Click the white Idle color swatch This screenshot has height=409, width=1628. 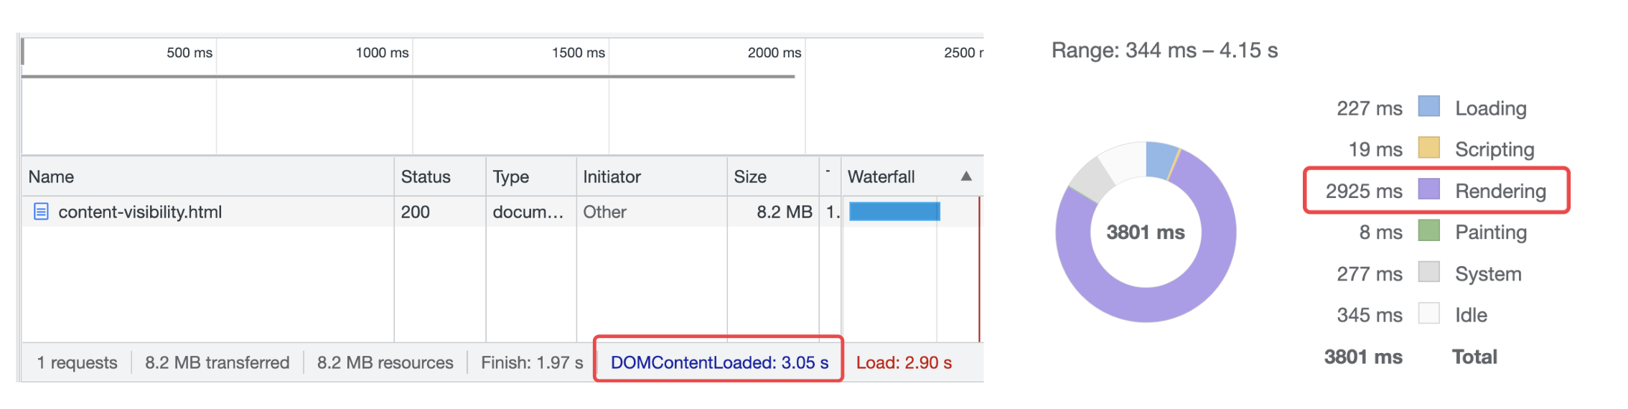coord(1428,314)
